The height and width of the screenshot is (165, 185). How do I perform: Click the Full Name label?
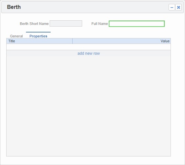point(100,24)
